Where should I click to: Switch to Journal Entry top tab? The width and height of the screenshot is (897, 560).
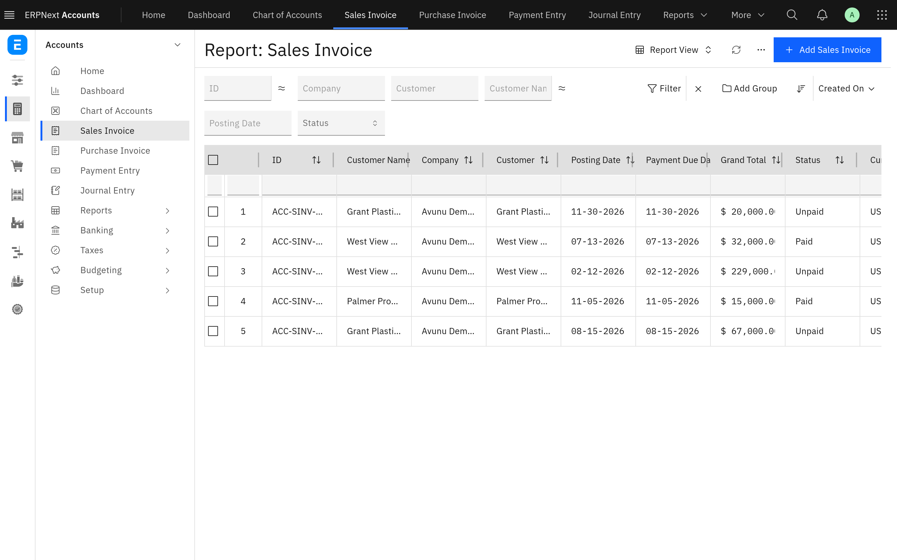[x=615, y=15]
